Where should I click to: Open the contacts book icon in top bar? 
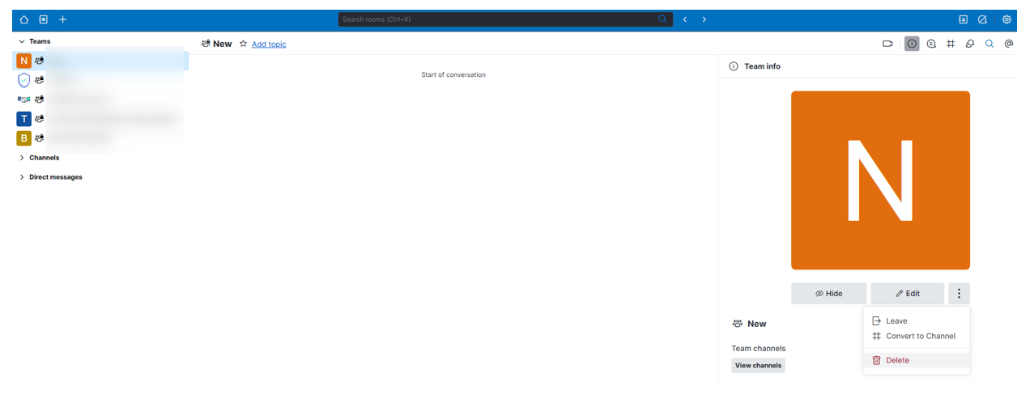(x=963, y=19)
